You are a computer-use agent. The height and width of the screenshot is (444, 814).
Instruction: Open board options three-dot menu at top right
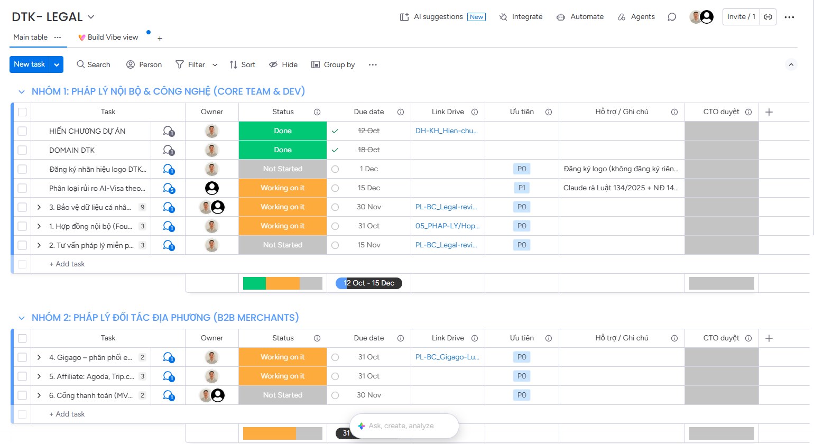(x=789, y=17)
